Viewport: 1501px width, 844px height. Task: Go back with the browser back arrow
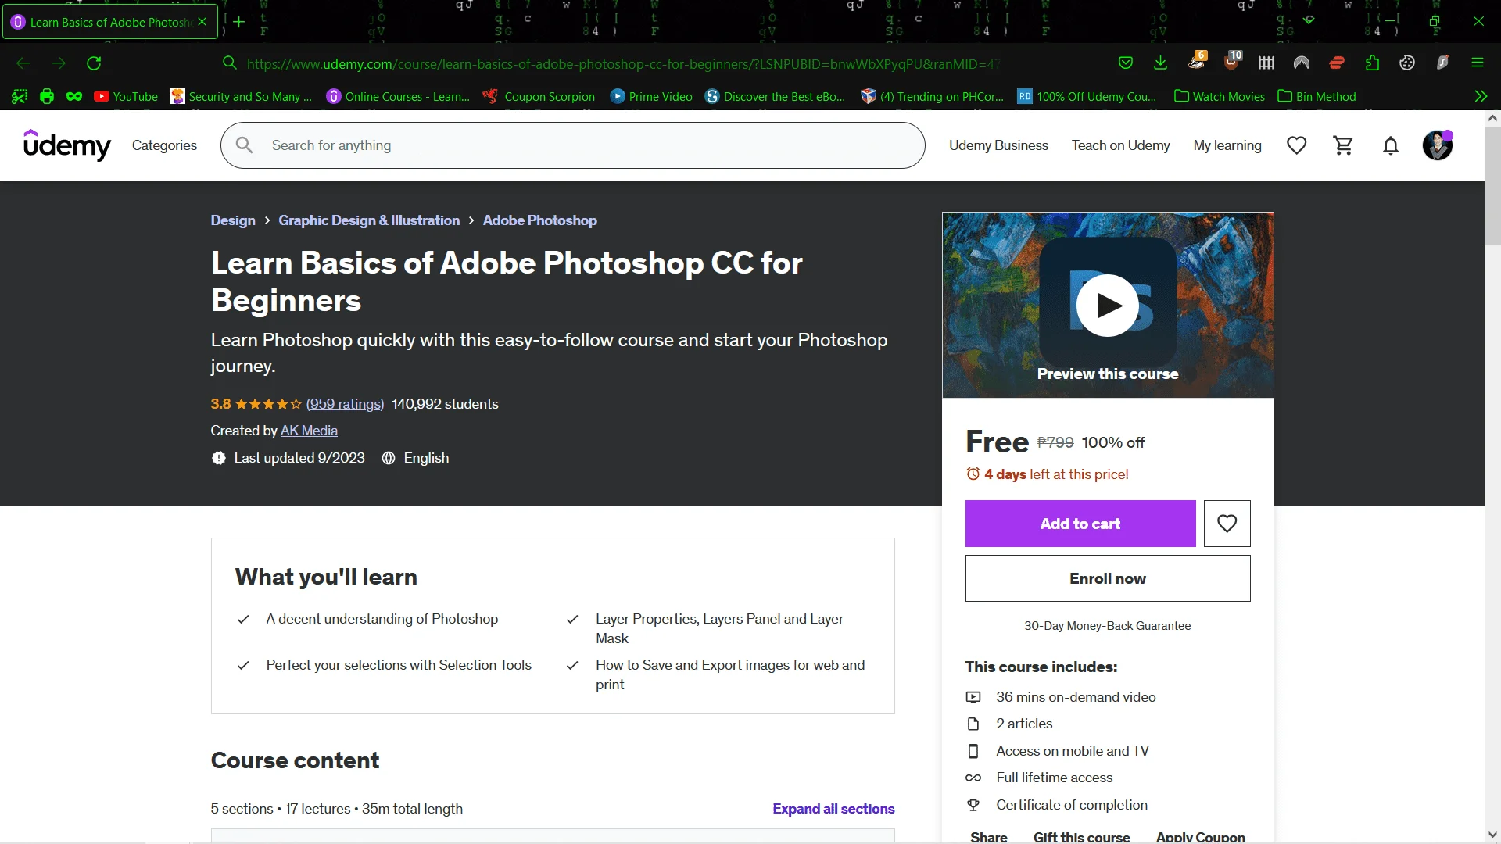click(x=23, y=63)
